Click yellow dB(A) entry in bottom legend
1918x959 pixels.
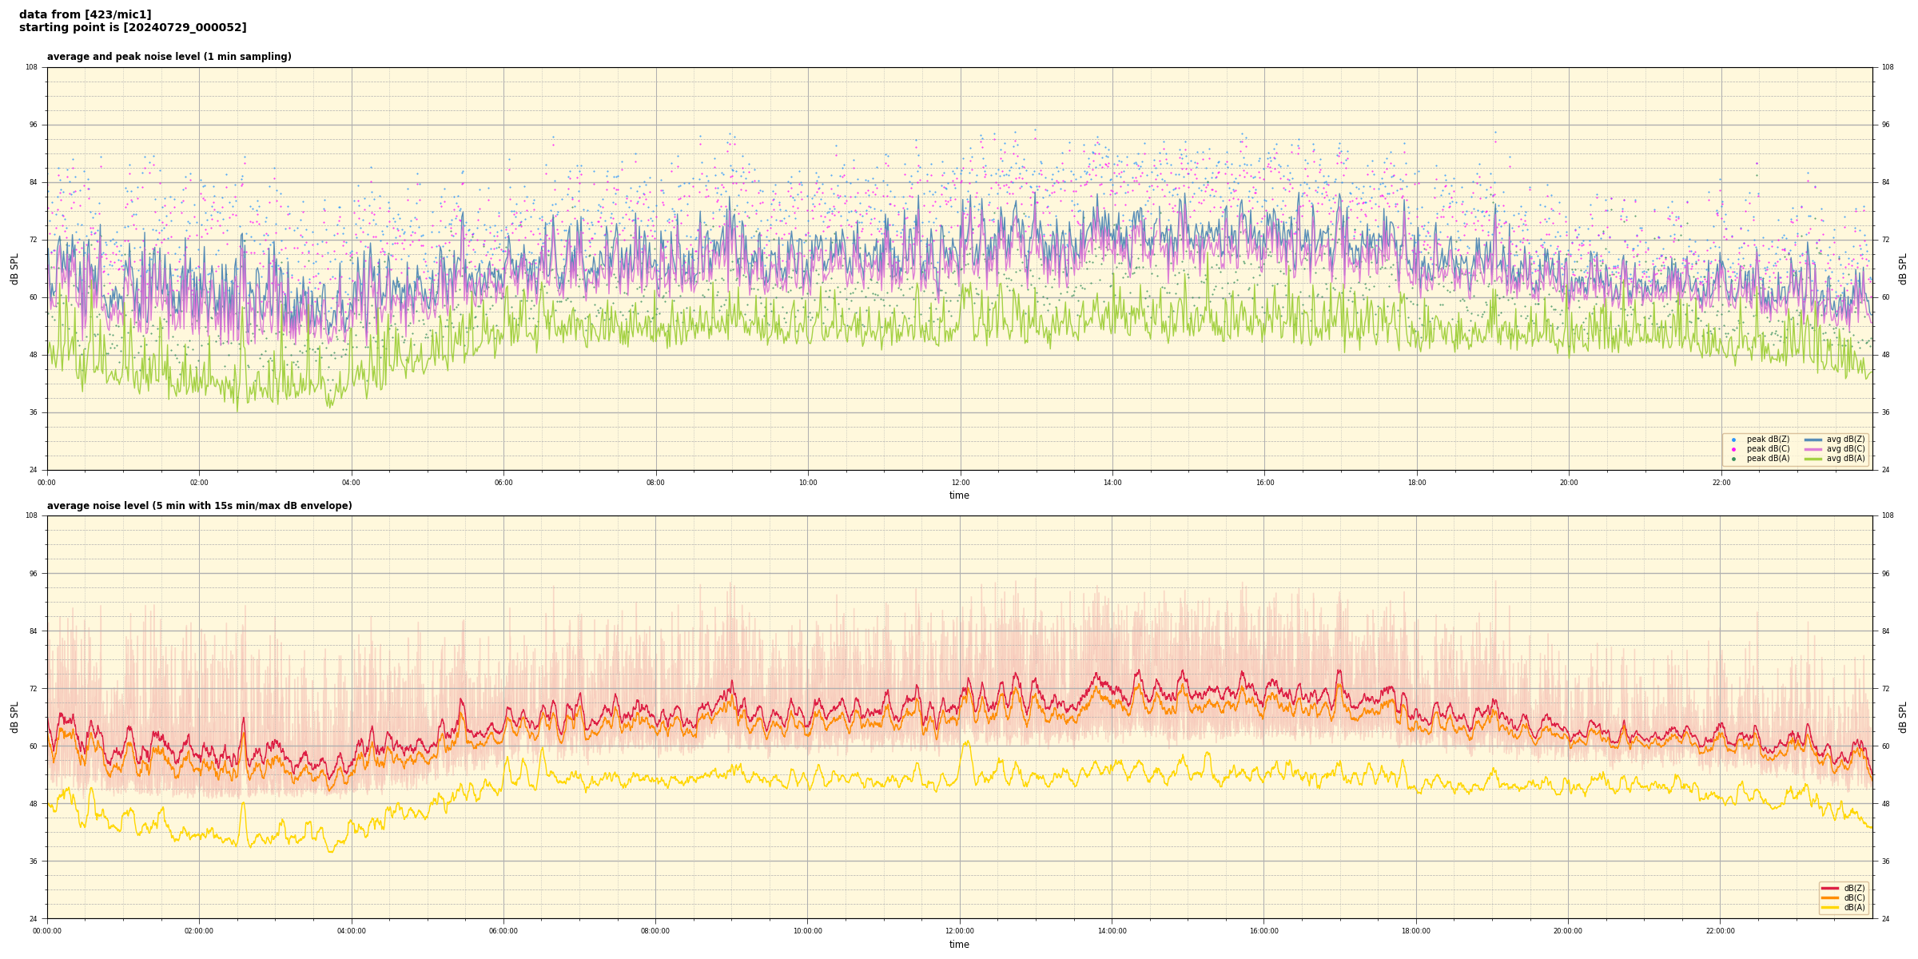(x=1830, y=907)
